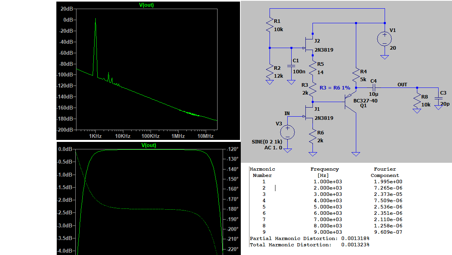Select the V1 voltage source symbol
This screenshot has height=255, width=452.
click(385, 39)
